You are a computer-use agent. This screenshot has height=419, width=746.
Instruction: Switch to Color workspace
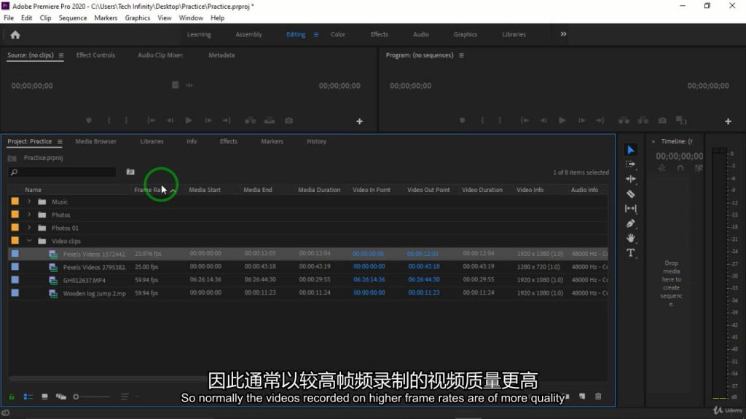338,35
